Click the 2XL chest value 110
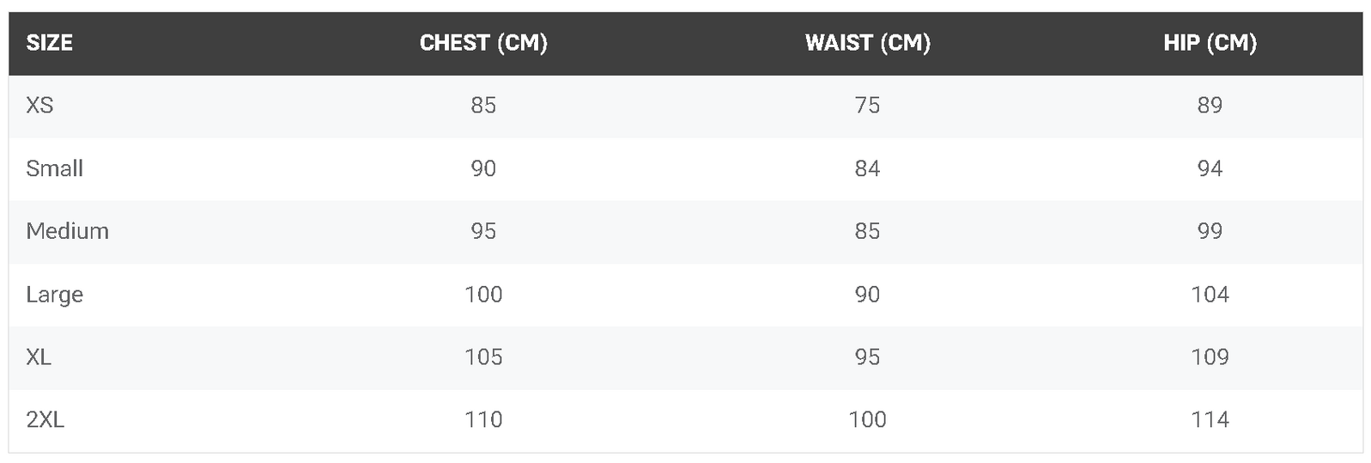1371x463 pixels. (483, 420)
